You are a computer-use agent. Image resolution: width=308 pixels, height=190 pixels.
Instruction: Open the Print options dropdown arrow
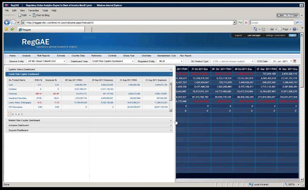[x=276, y=29]
